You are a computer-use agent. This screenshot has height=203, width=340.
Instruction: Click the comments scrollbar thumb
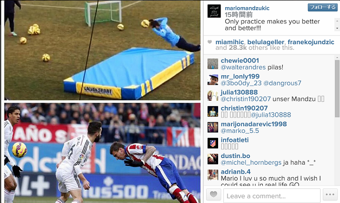(337, 89)
